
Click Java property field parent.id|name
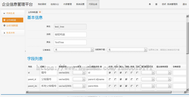tap(97, 79)
